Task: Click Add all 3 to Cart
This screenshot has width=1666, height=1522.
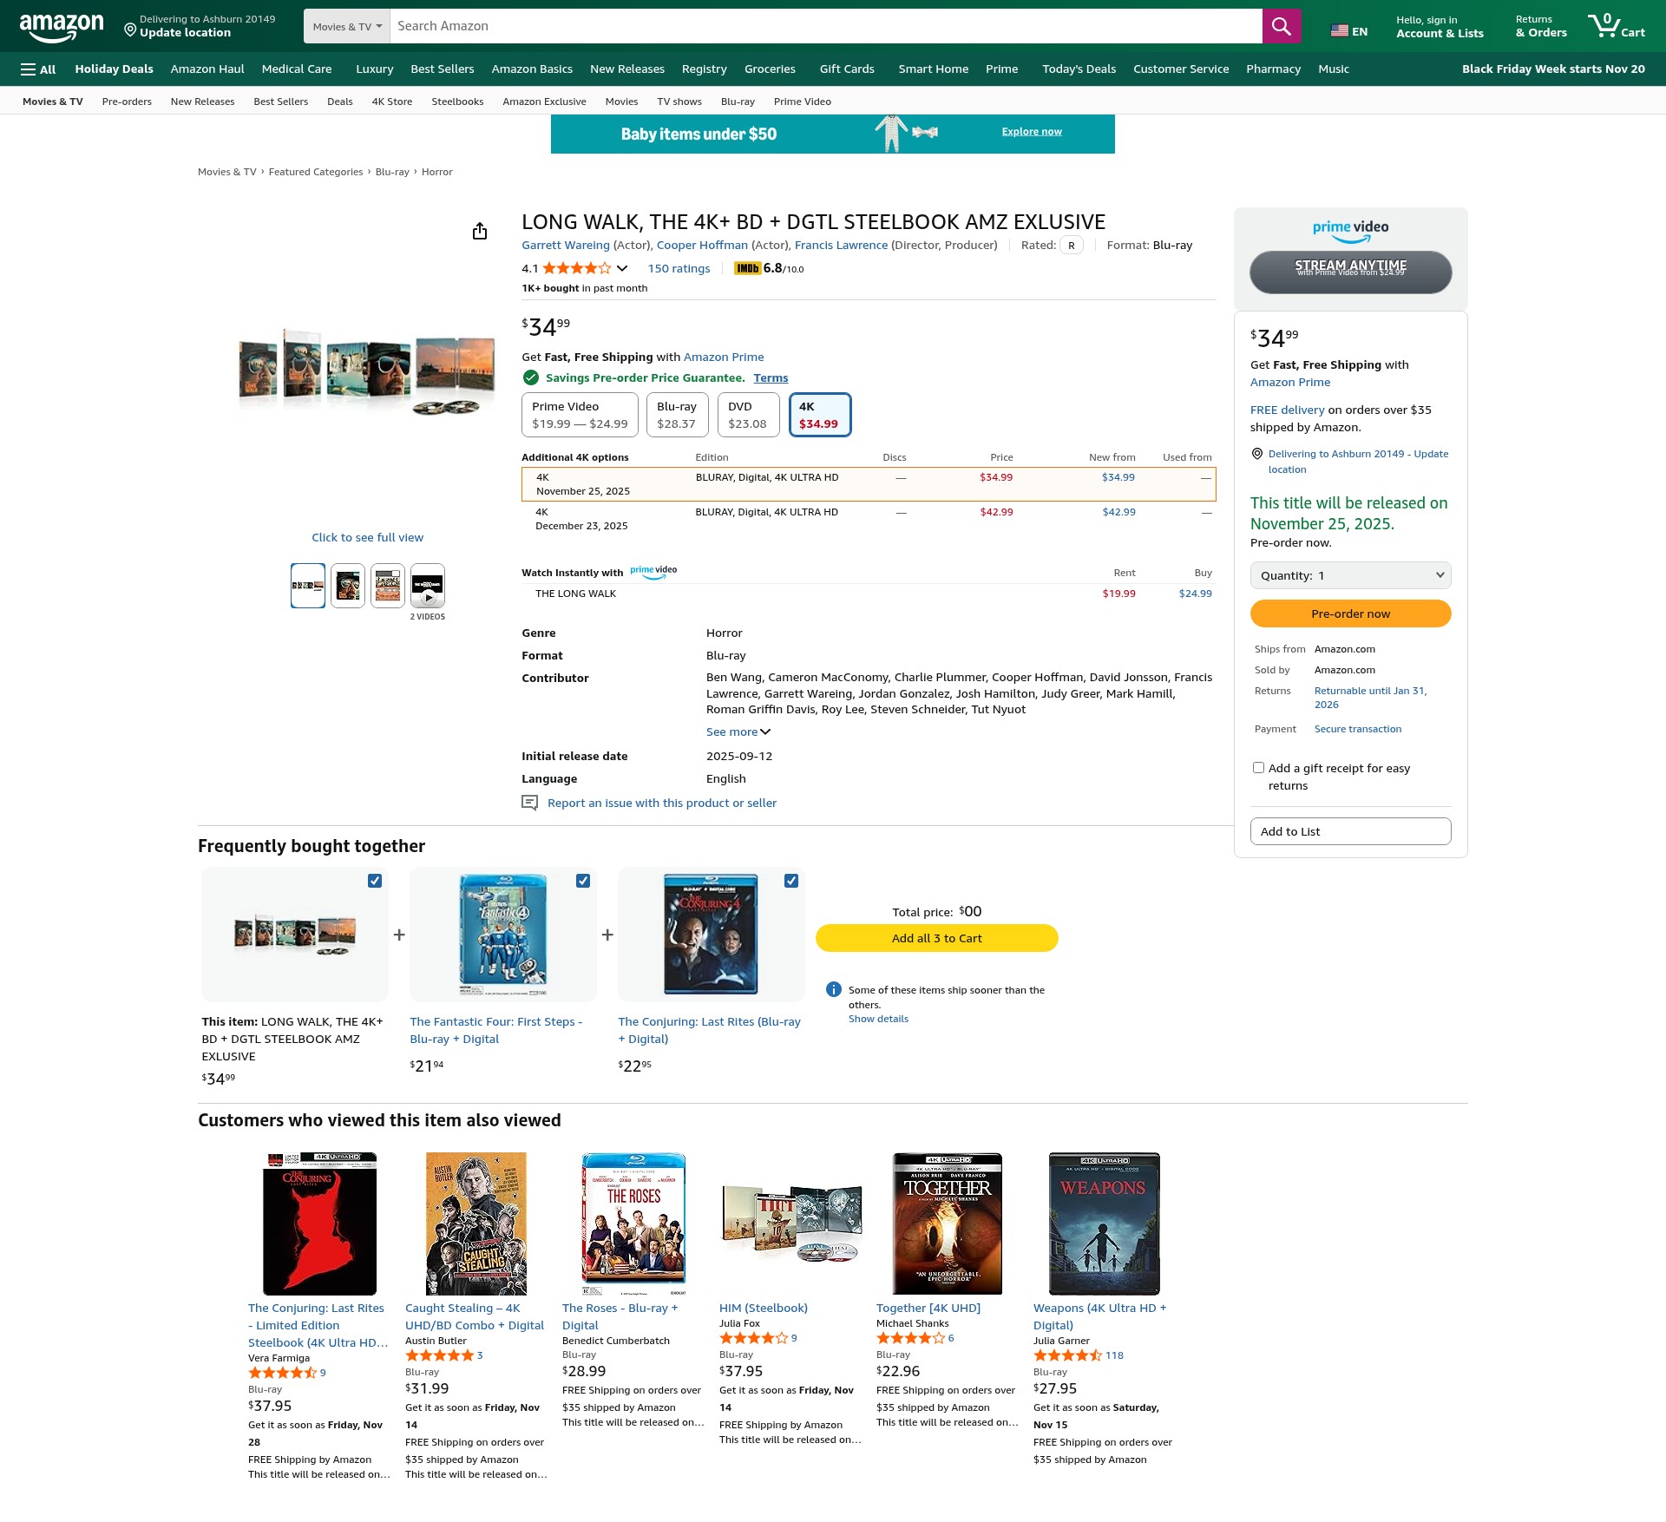Action: 936,938
